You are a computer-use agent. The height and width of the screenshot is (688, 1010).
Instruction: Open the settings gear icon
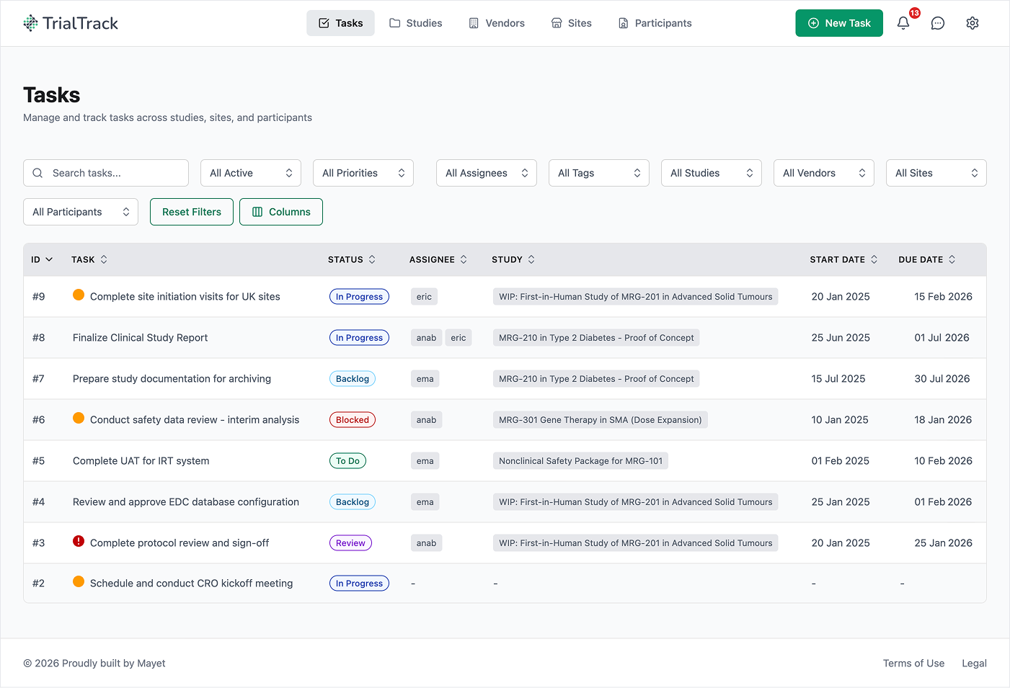[973, 23]
